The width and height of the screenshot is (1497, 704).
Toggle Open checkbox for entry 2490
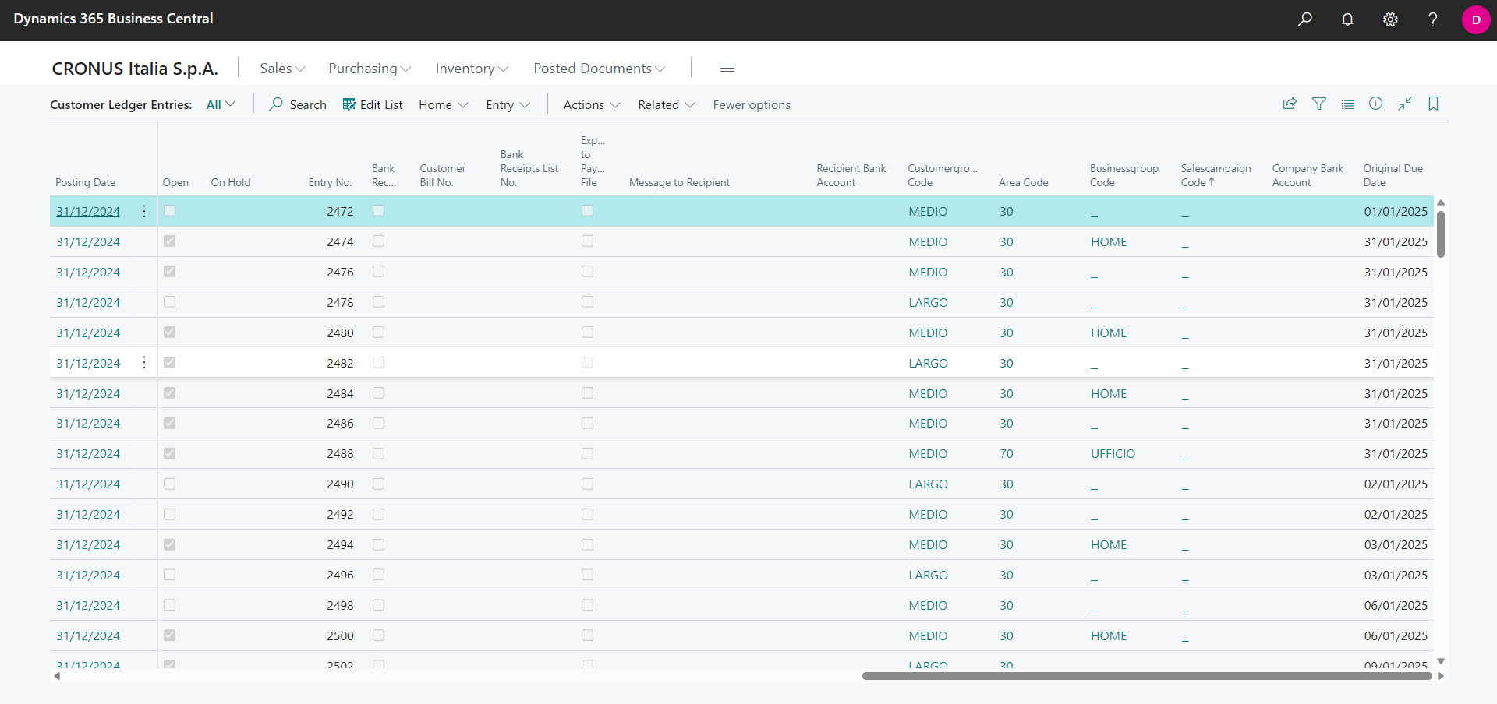[170, 484]
